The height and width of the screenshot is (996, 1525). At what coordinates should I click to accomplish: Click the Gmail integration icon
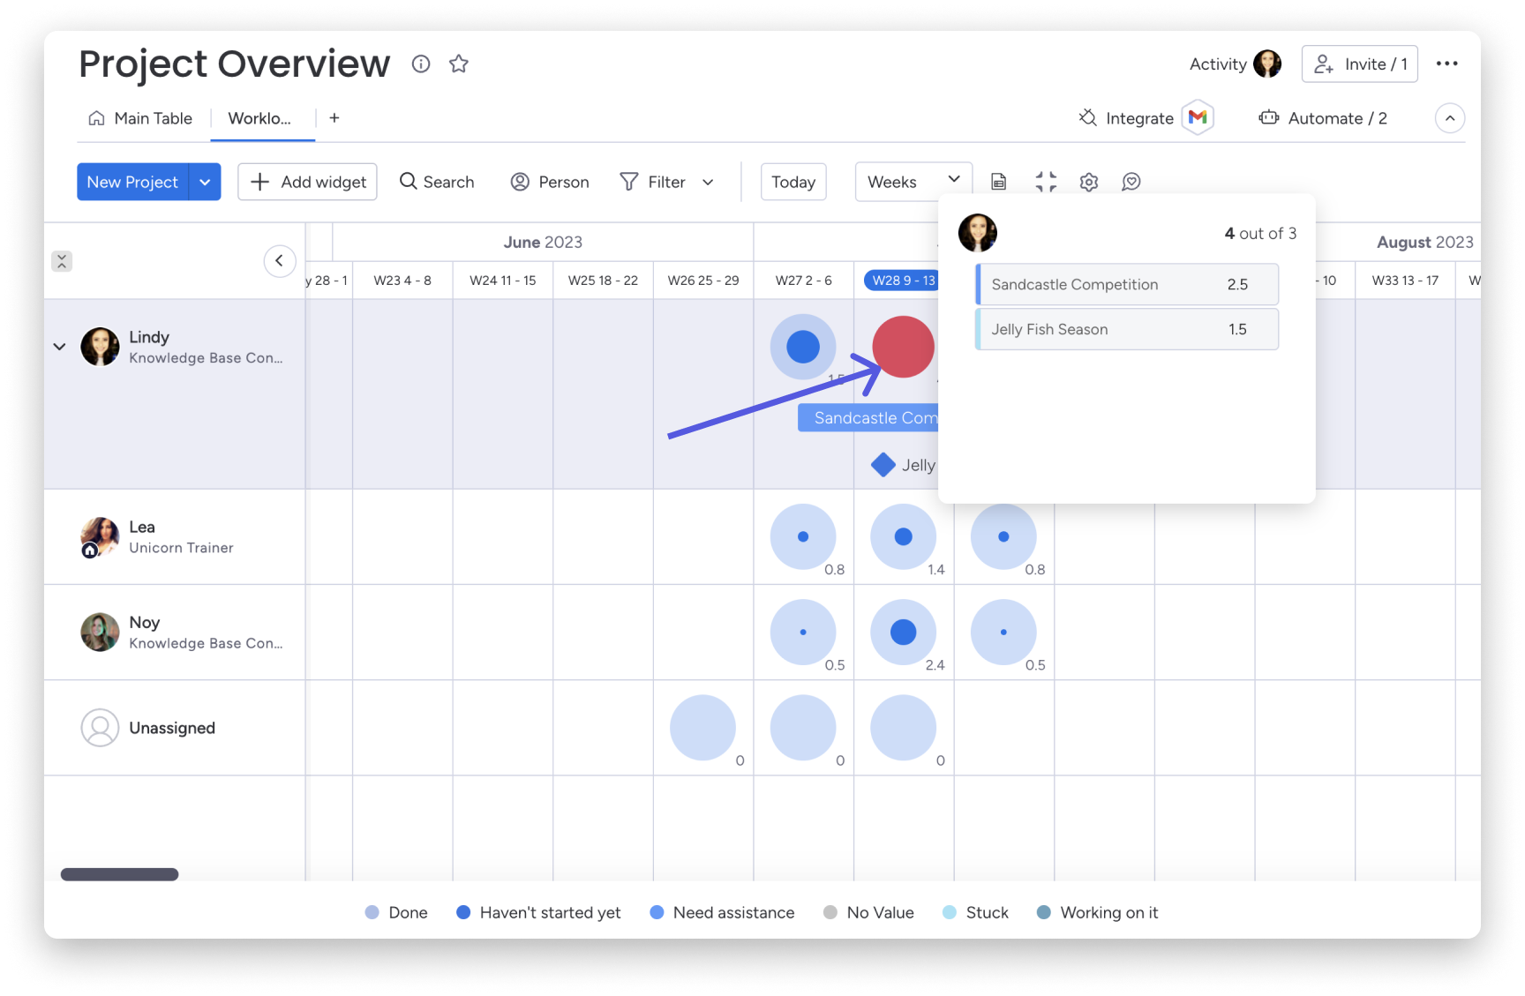(1198, 117)
